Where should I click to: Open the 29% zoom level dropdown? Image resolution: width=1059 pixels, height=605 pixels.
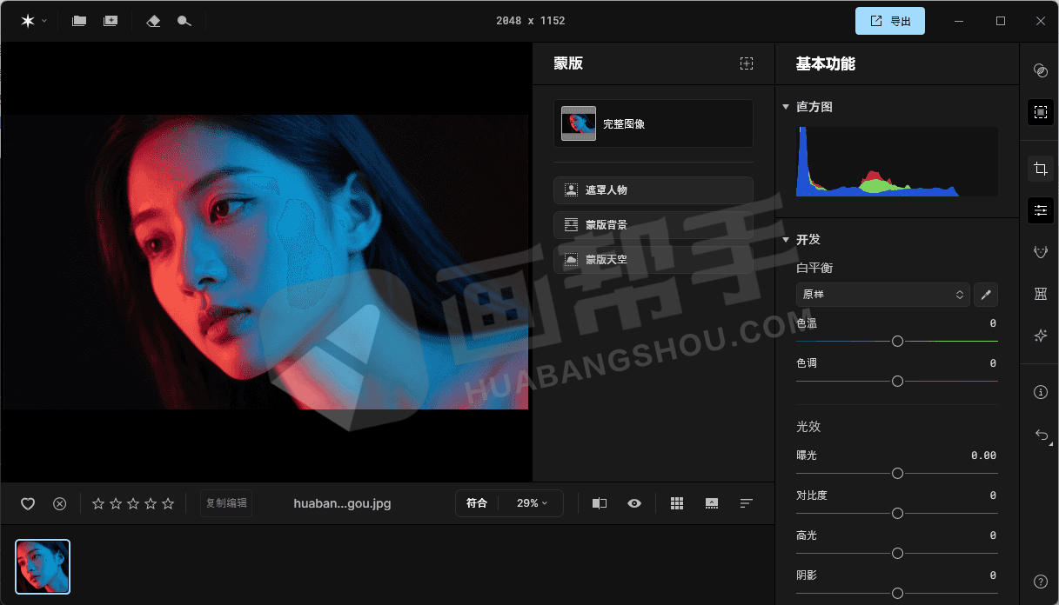532,503
